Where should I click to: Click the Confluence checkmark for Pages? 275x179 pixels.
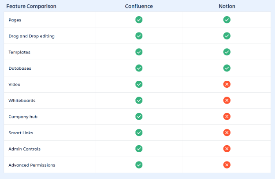139,20
